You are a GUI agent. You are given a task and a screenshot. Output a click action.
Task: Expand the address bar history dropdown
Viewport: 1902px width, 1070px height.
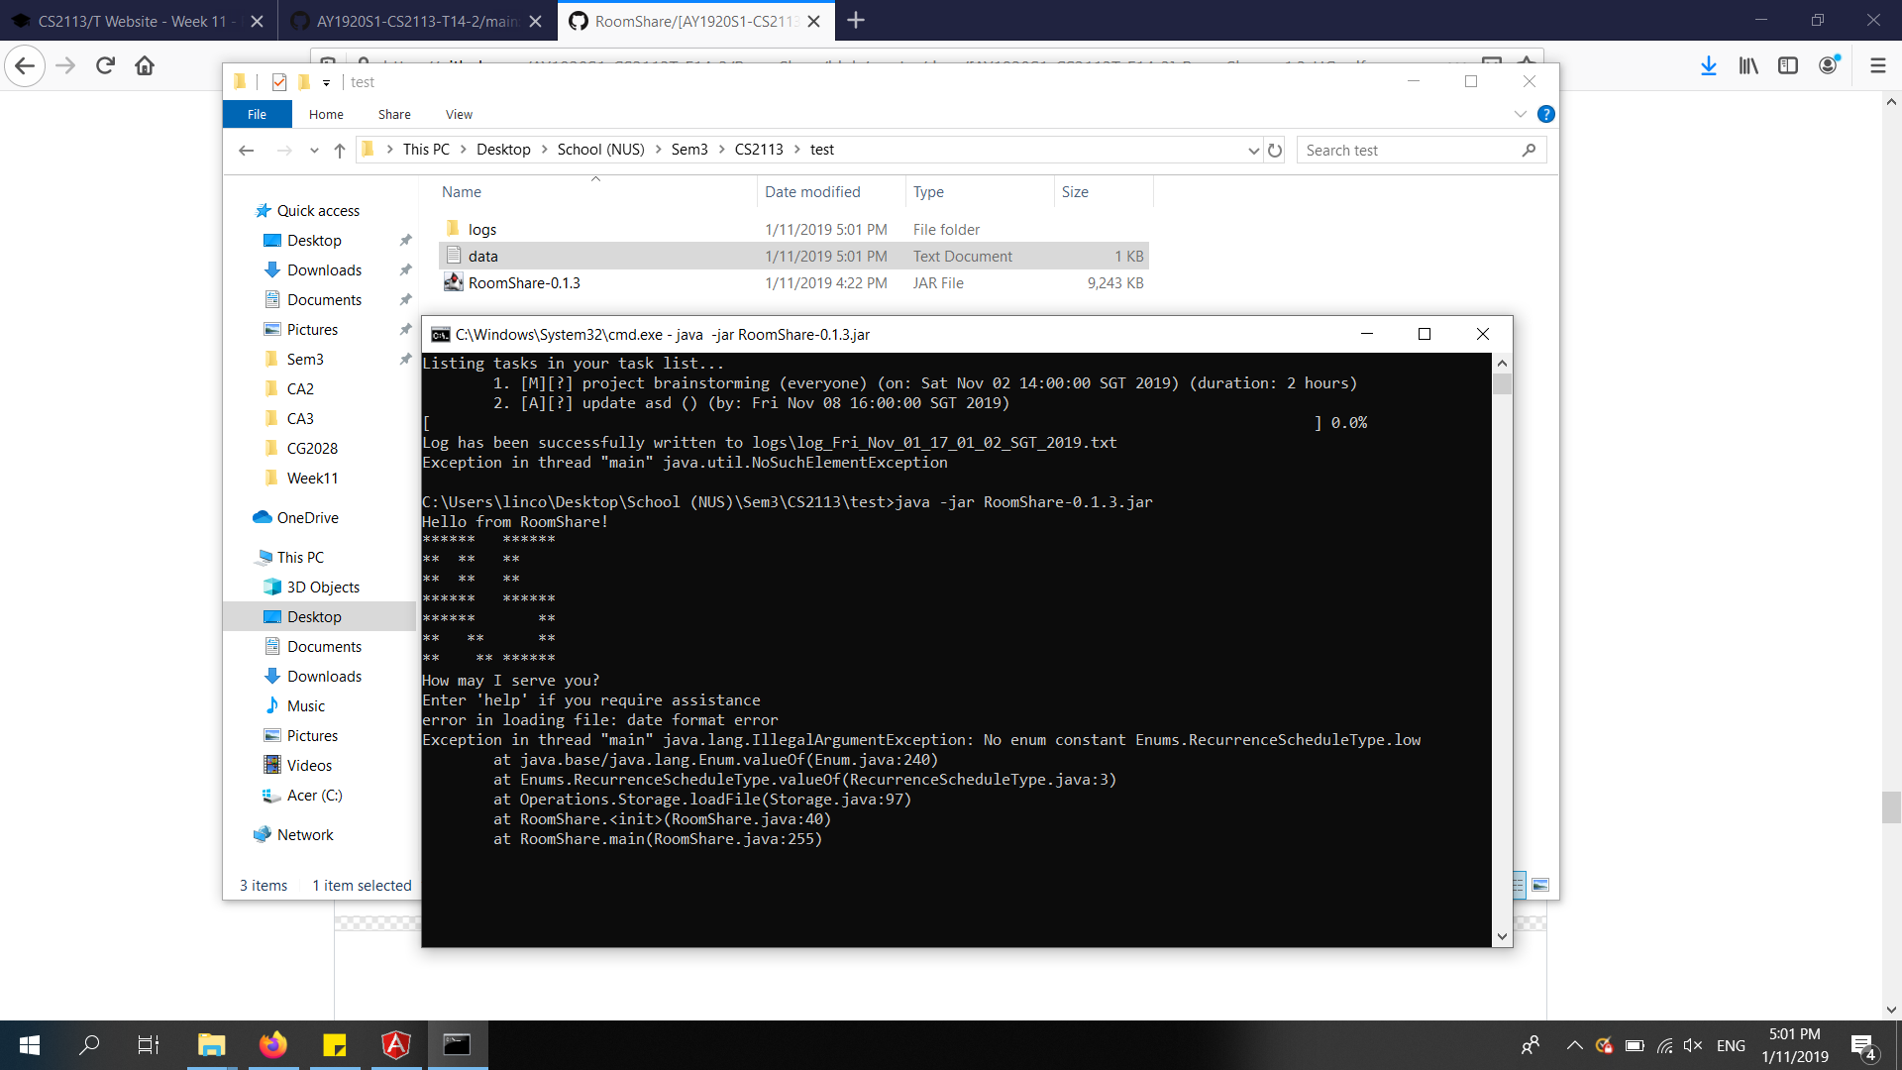click(x=1253, y=151)
